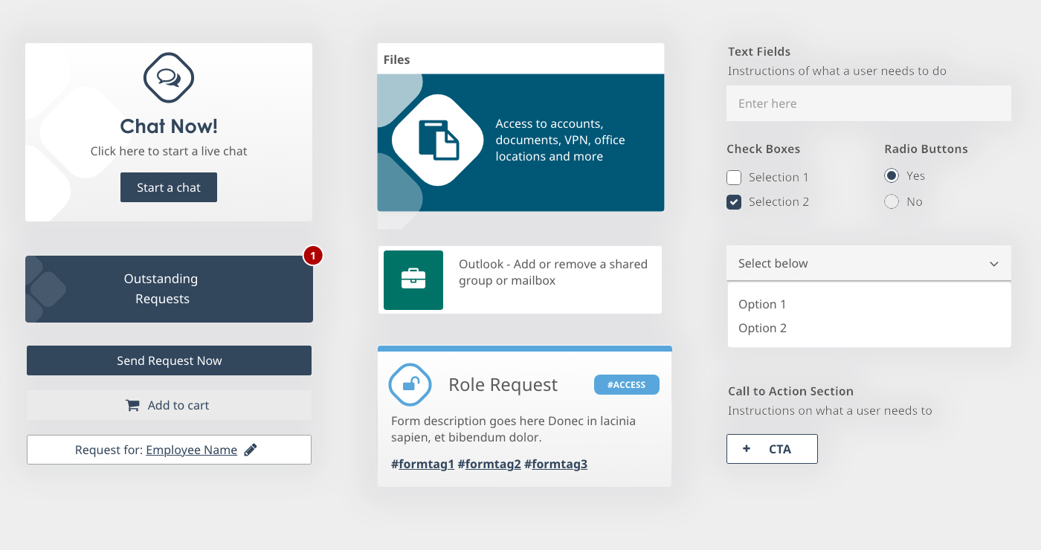Click the files document icon in the Files card
The image size is (1041, 550).
coord(438,140)
